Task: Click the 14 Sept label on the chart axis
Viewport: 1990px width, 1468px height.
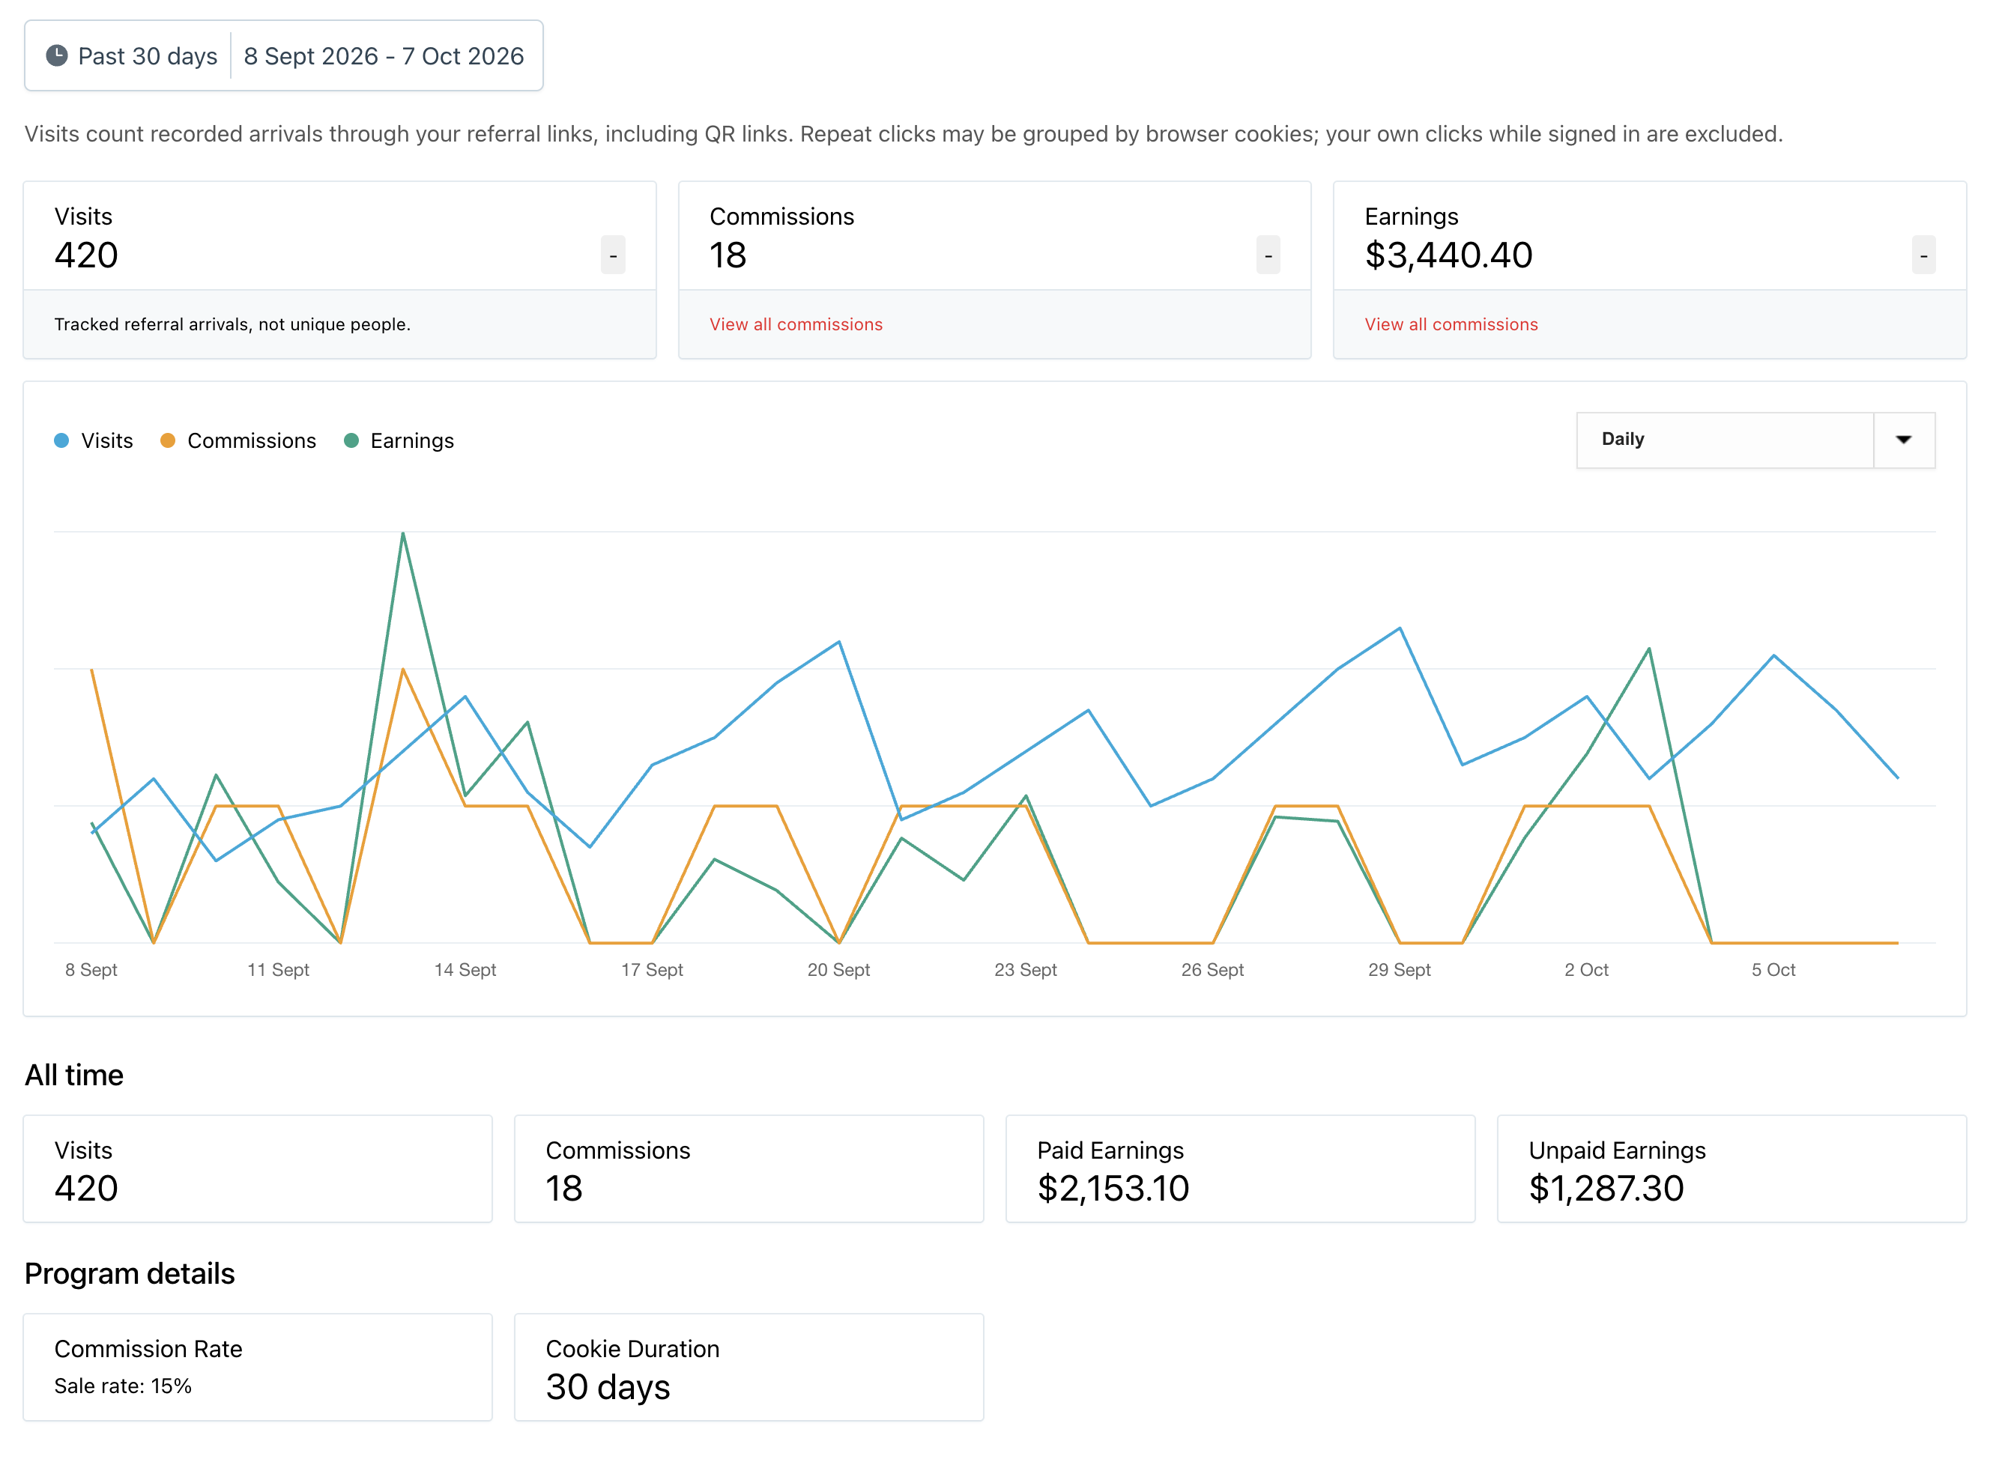Action: (465, 969)
